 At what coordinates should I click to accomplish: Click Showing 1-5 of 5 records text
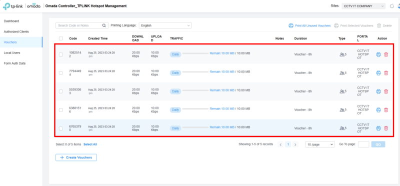[255, 144]
